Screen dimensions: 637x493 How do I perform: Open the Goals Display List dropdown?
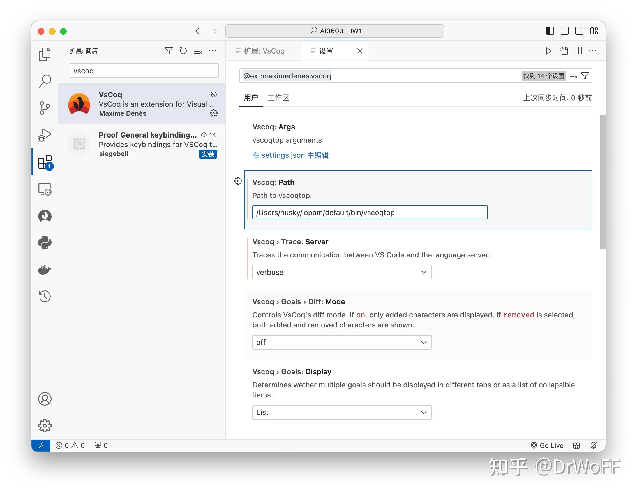[341, 412]
